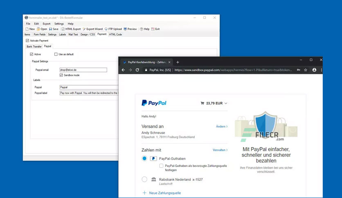Click the Andy Schneuse recipient name
342x198 pixels.
(x=153, y=133)
